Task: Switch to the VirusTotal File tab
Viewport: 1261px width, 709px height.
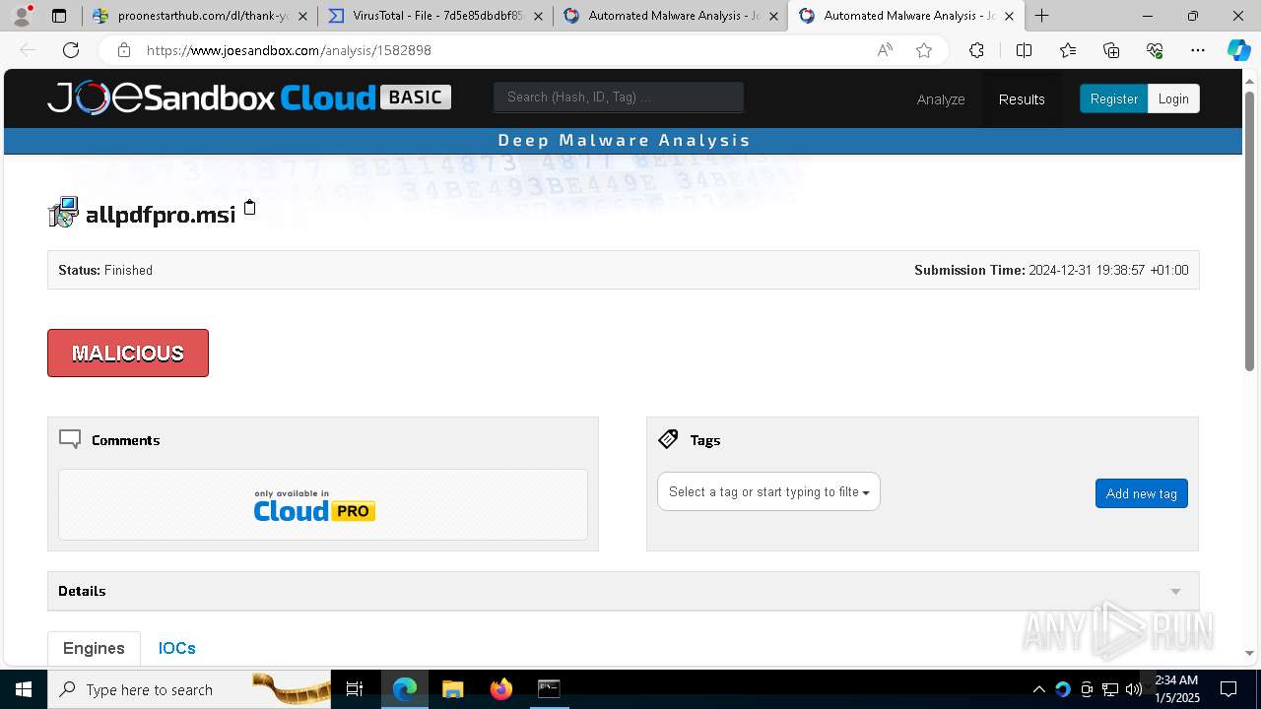Action: pos(434,16)
